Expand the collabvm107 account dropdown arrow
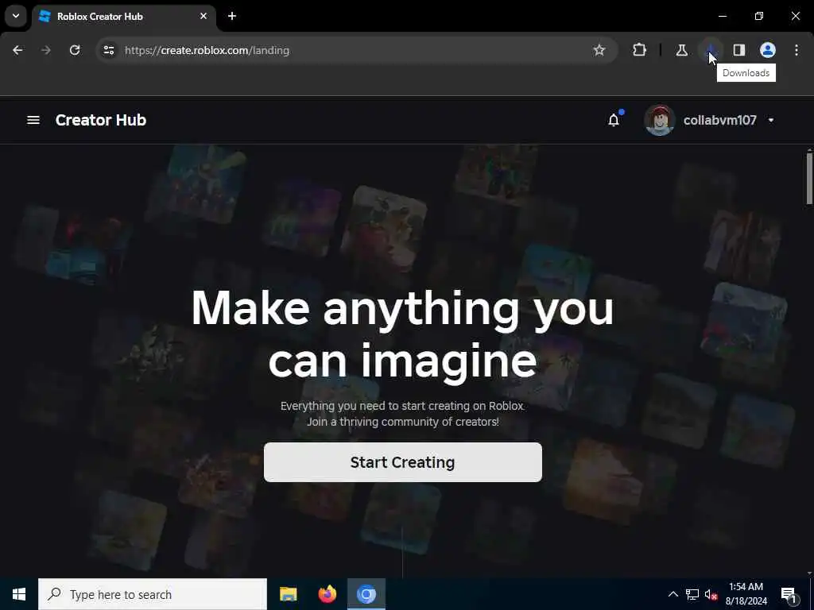The height and width of the screenshot is (610, 814). pyautogui.click(x=771, y=121)
